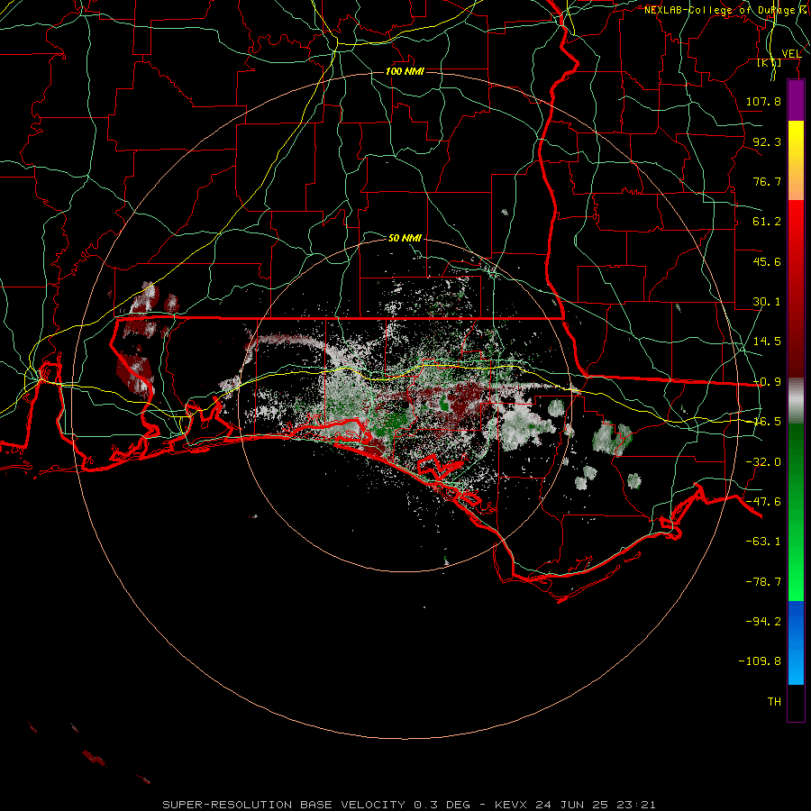This screenshot has height=811, width=811.
Task: Select the -32.0 legend value
Action: 763,462
